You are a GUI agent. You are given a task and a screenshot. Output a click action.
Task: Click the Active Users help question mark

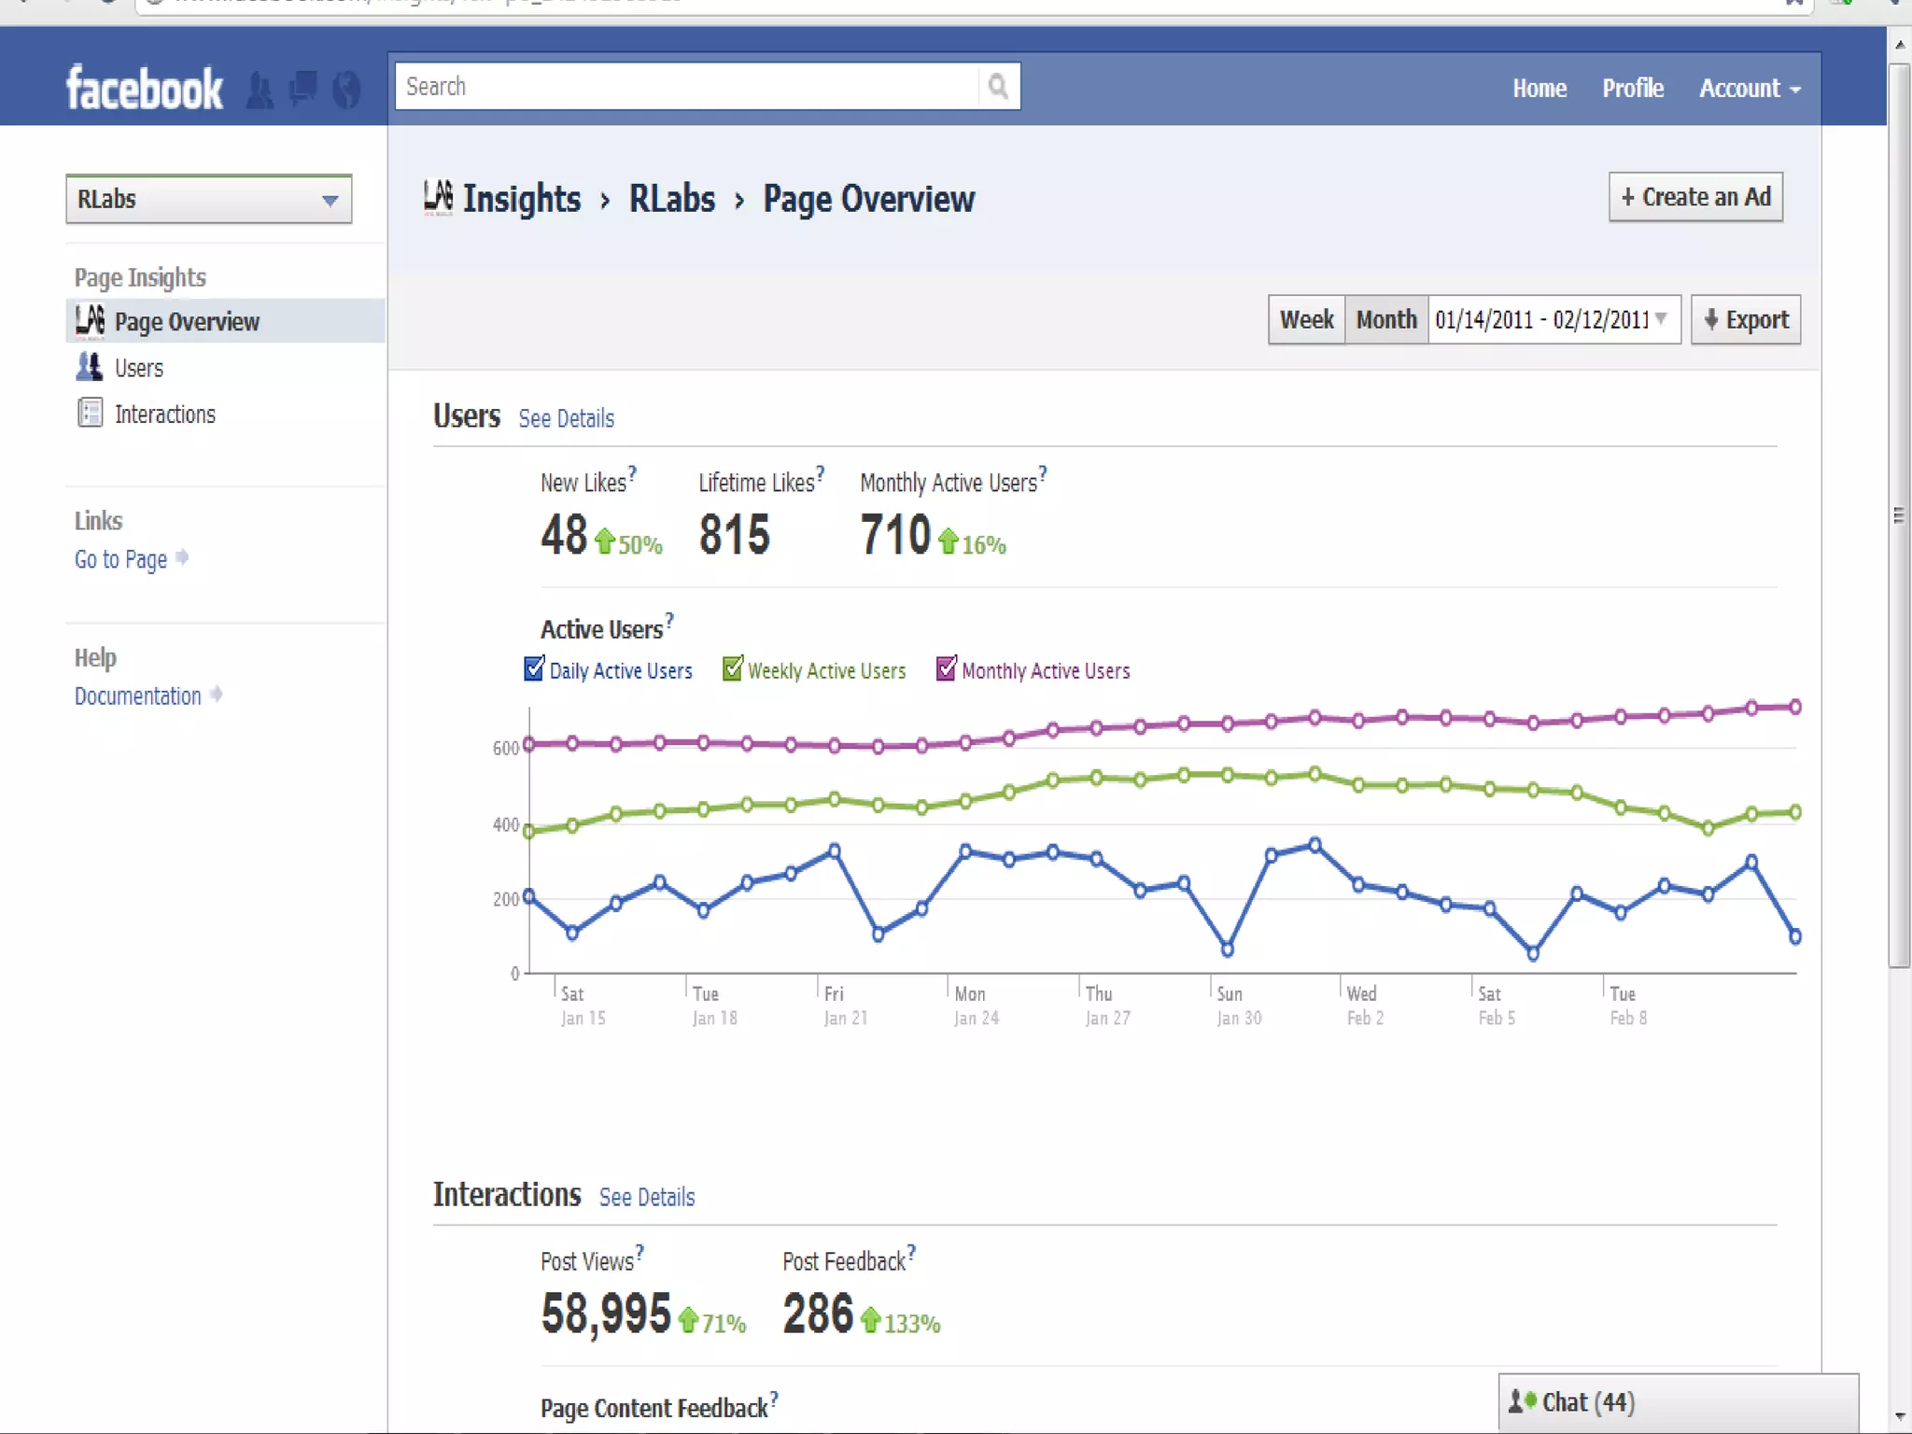coord(669,620)
